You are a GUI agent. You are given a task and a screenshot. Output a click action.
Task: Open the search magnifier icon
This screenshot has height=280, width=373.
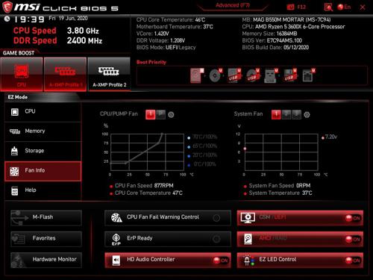tap(328, 7)
